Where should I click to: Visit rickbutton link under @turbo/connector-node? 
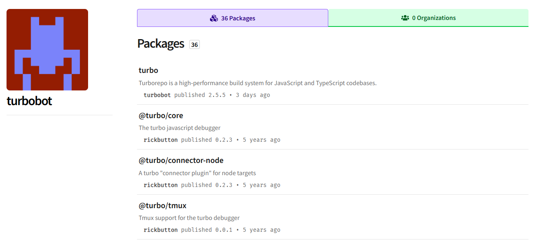[161, 185]
